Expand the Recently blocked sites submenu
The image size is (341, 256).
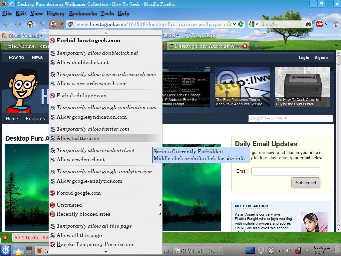106,214
